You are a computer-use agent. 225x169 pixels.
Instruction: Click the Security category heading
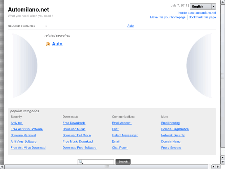tap(16, 117)
